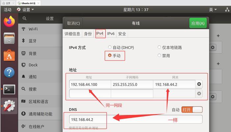This screenshot has height=132, width=231.
Task: Click the Dock sidebar icon
Action: (x=23, y=65)
